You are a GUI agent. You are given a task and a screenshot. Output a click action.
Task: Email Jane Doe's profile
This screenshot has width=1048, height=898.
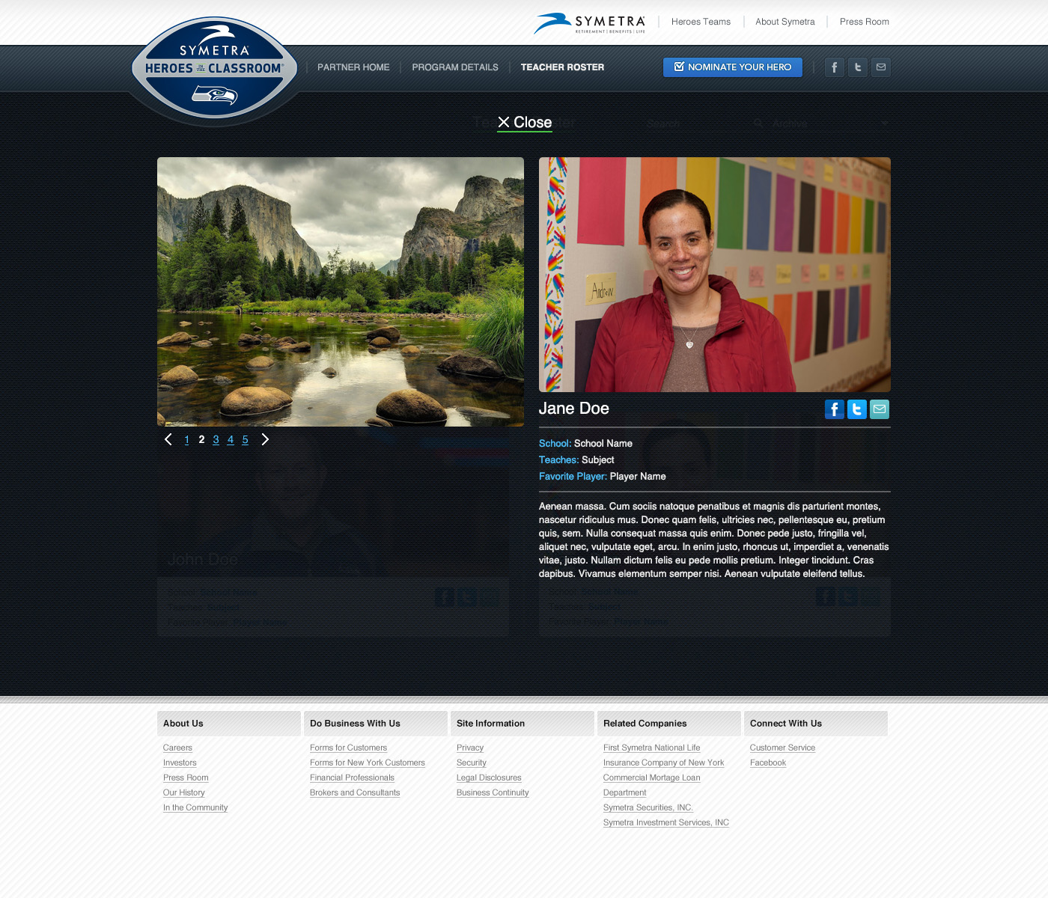(880, 409)
